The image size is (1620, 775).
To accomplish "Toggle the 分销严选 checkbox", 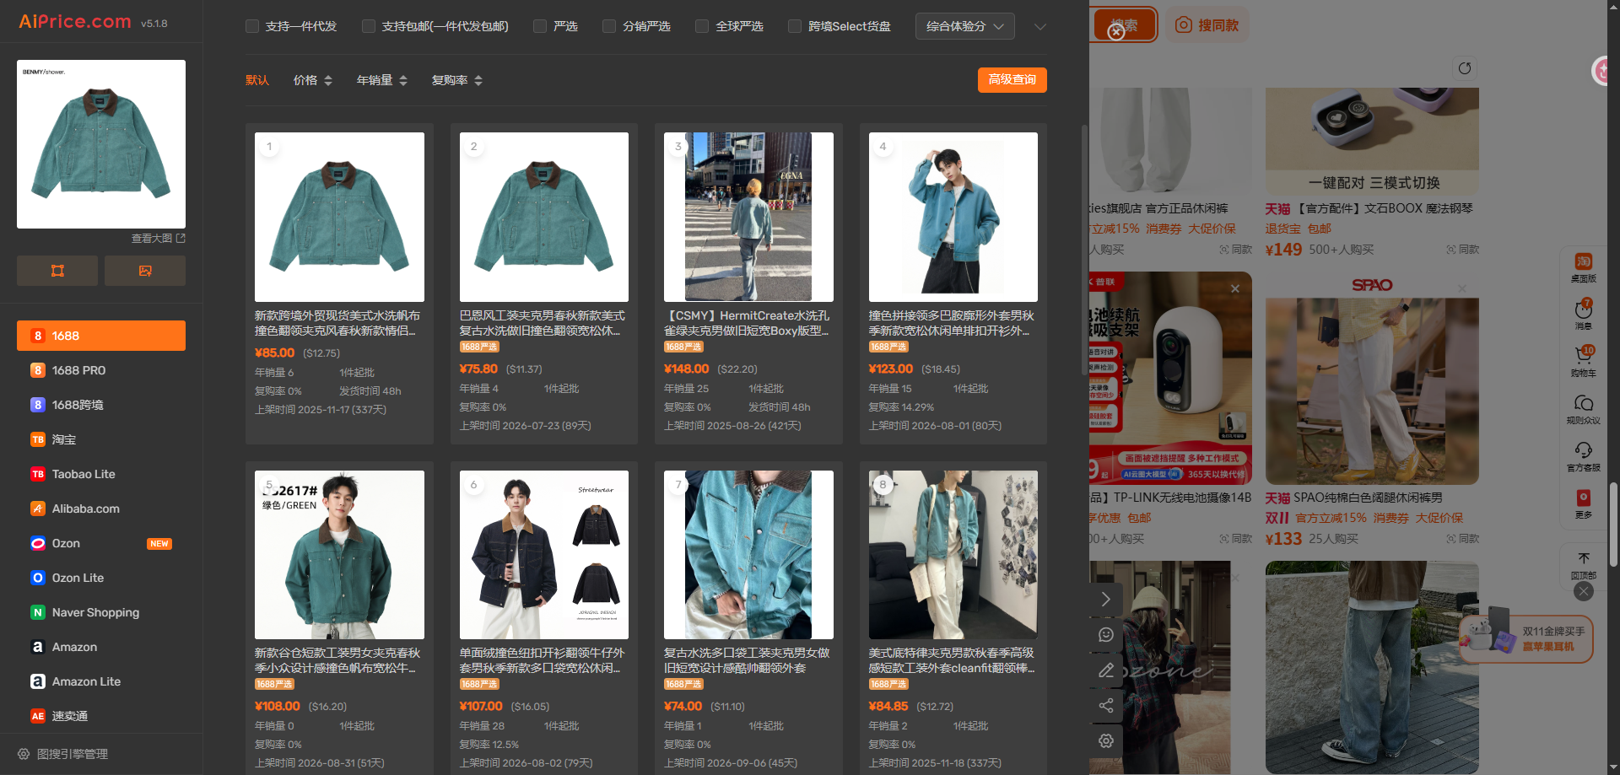I will (x=609, y=26).
